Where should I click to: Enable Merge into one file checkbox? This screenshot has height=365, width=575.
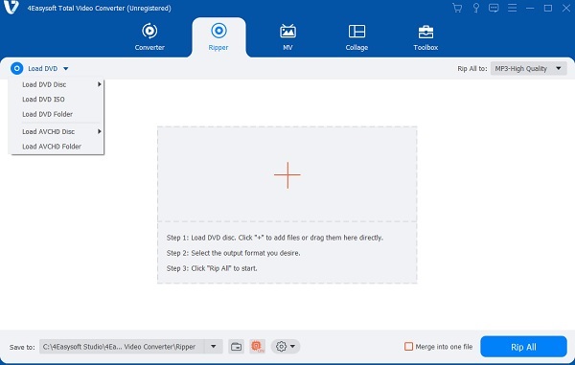click(408, 346)
